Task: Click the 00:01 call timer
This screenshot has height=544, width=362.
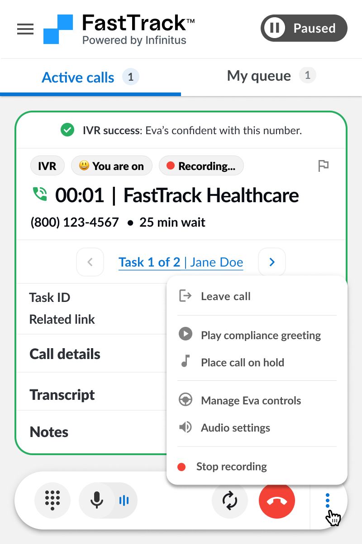Action: (x=80, y=195)
